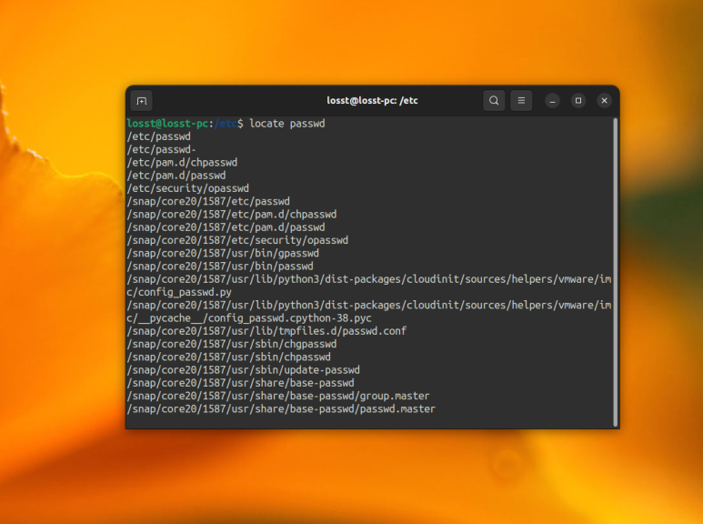This screenshot has height=524, width=703.
Task: Open a new terminal tab
Action: pyautogui.click(x=141, y=100)
